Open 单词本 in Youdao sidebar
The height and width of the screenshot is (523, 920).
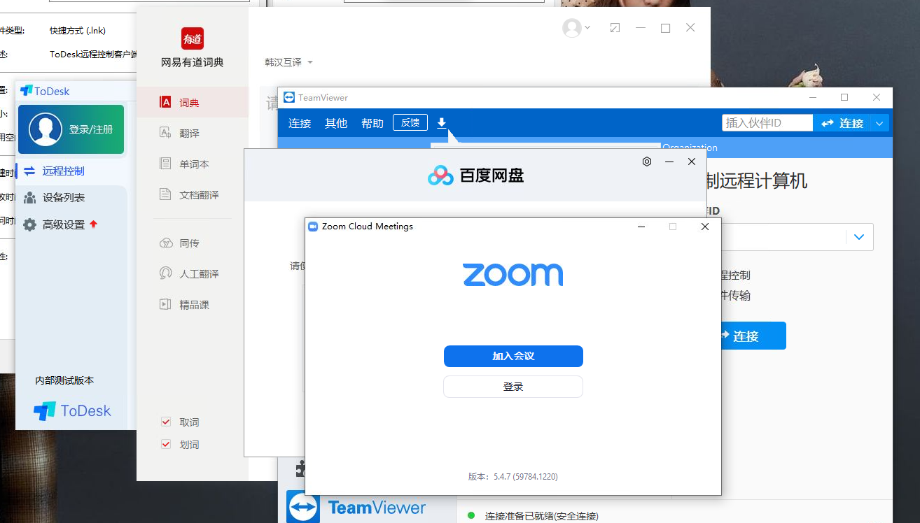[194, 164]
